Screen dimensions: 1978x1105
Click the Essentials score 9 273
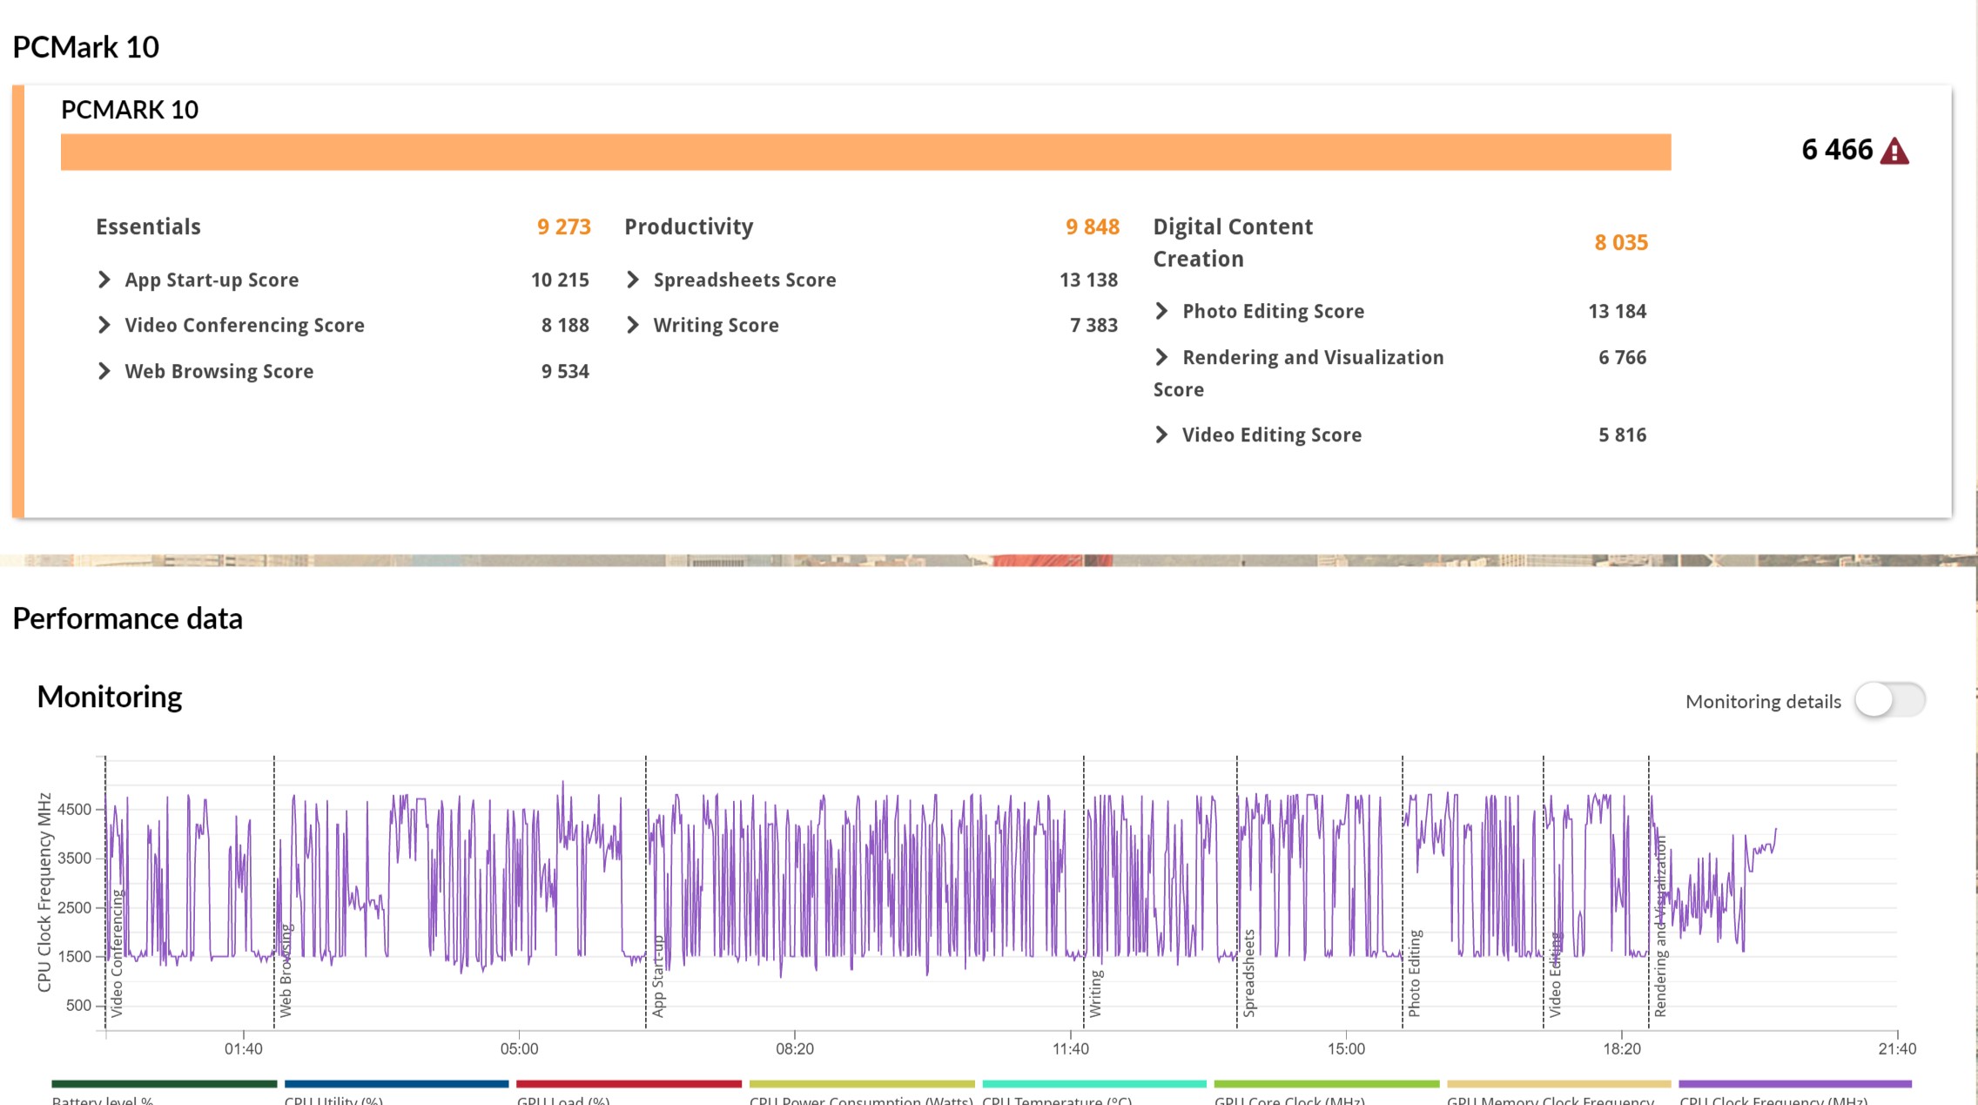coord(564,227)
